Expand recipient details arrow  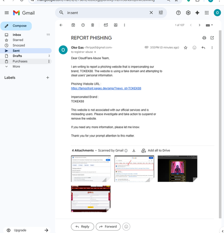click(x=95, y=52)
